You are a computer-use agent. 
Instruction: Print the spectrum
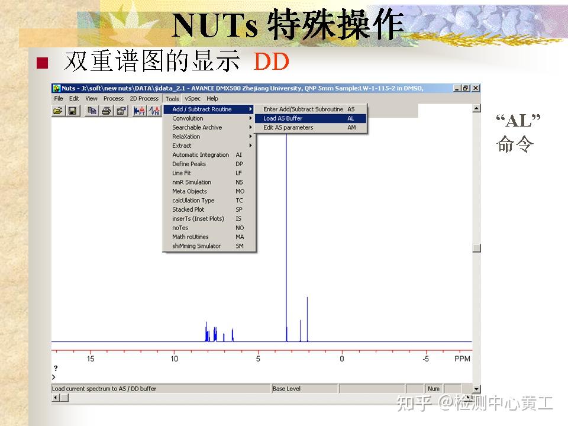(106, 110)
